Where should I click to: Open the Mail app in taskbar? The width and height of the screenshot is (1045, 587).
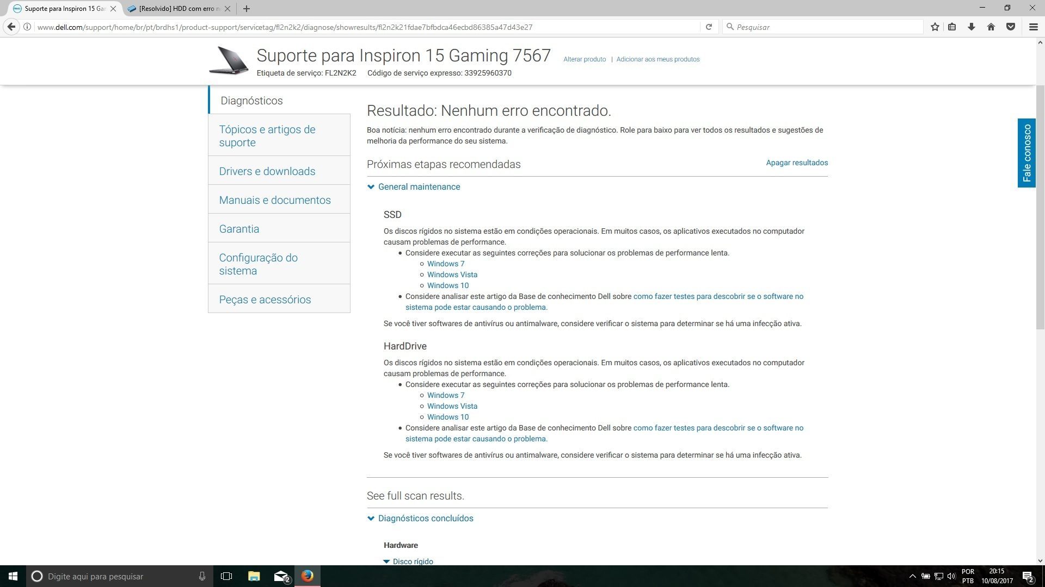281,576
